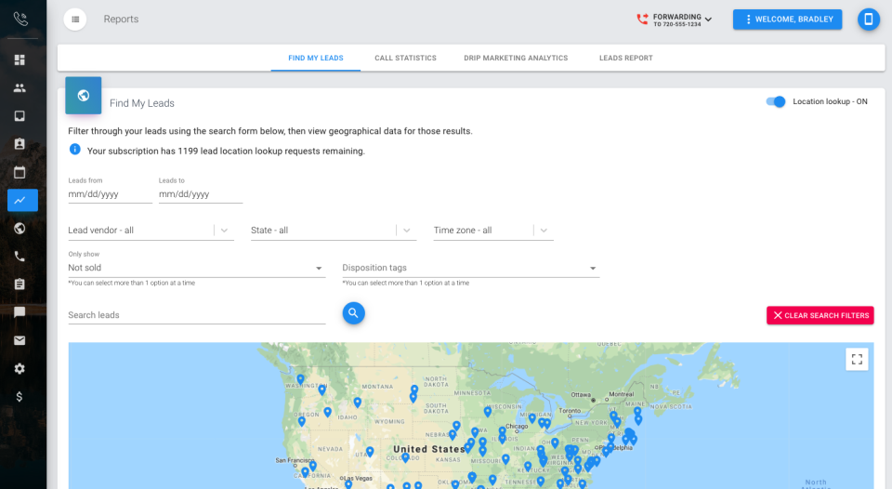Open the assignment person badge icon in the sidebar
This screenshot has height=489, width=892.
[x=20, y=144]
